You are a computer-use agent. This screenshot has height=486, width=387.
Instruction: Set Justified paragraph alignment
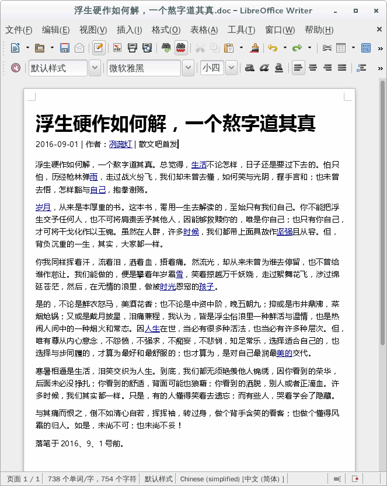pyautogui.click(x=342, y=68)
